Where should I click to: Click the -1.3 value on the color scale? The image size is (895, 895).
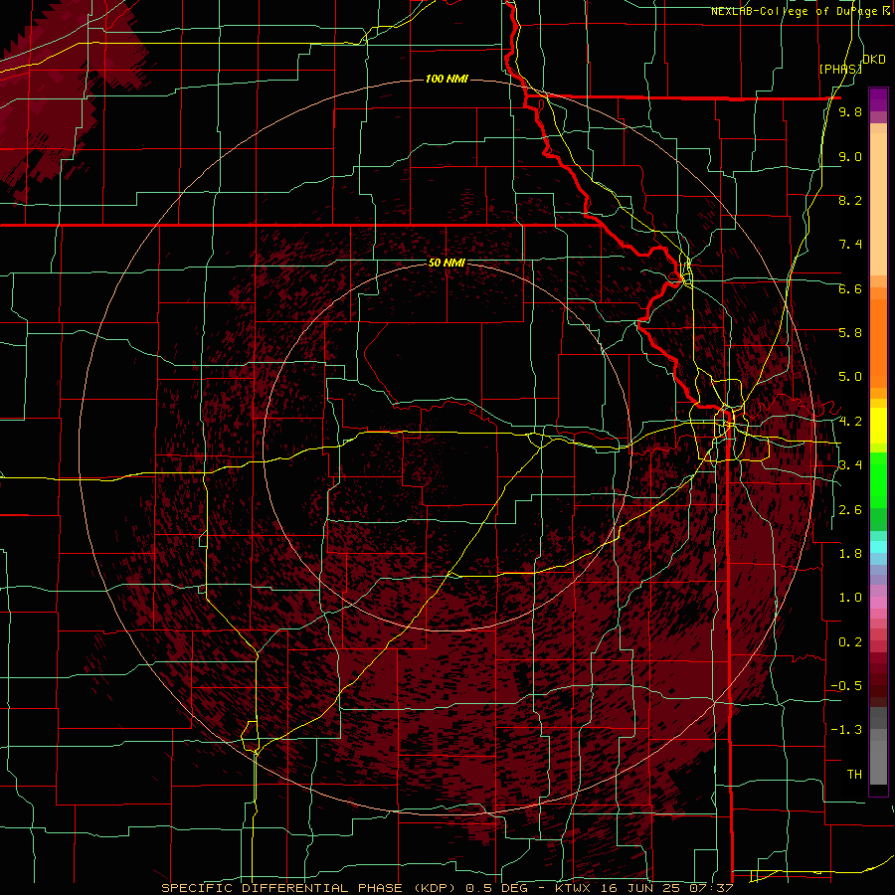846,730
